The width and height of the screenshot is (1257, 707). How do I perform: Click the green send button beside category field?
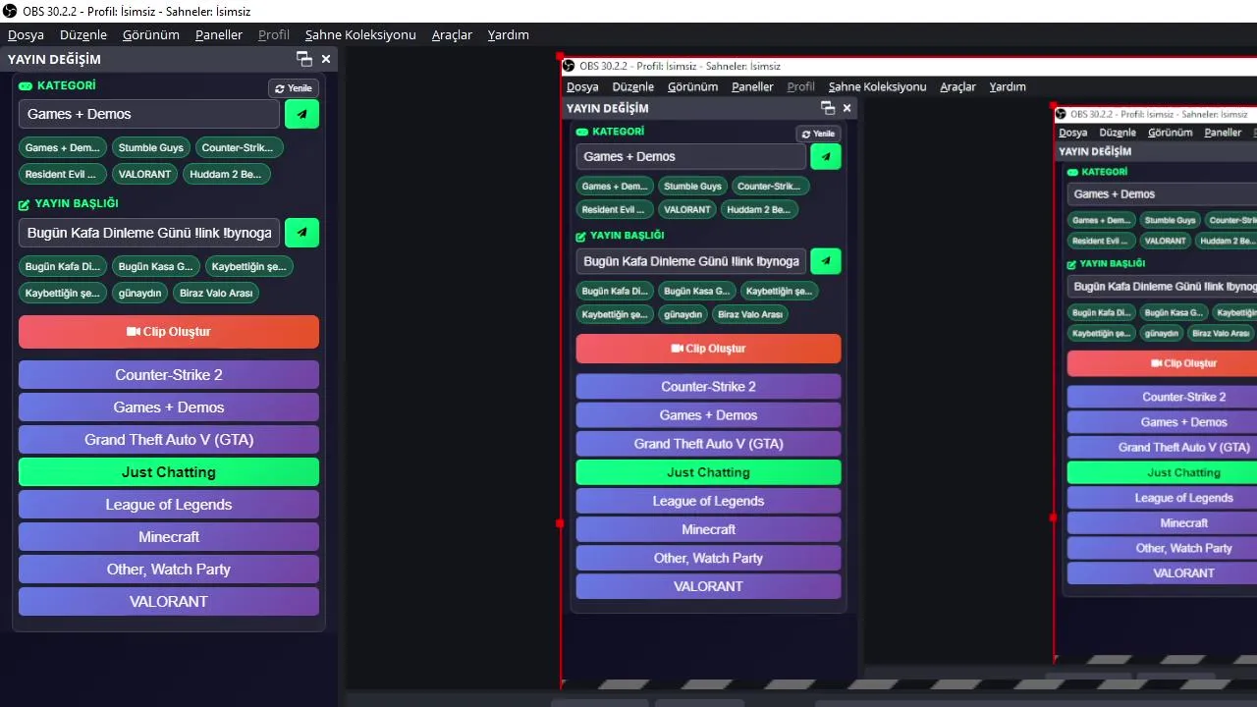click(x=301, y=114)
